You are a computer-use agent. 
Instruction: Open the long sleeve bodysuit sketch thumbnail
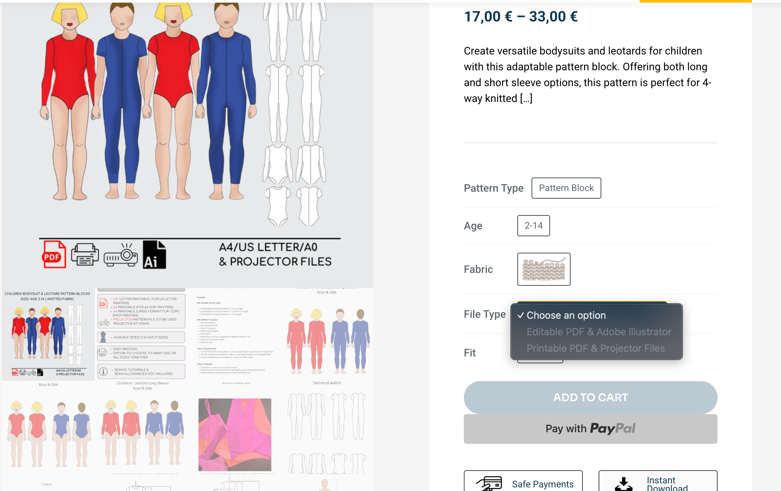coord(328,340)
